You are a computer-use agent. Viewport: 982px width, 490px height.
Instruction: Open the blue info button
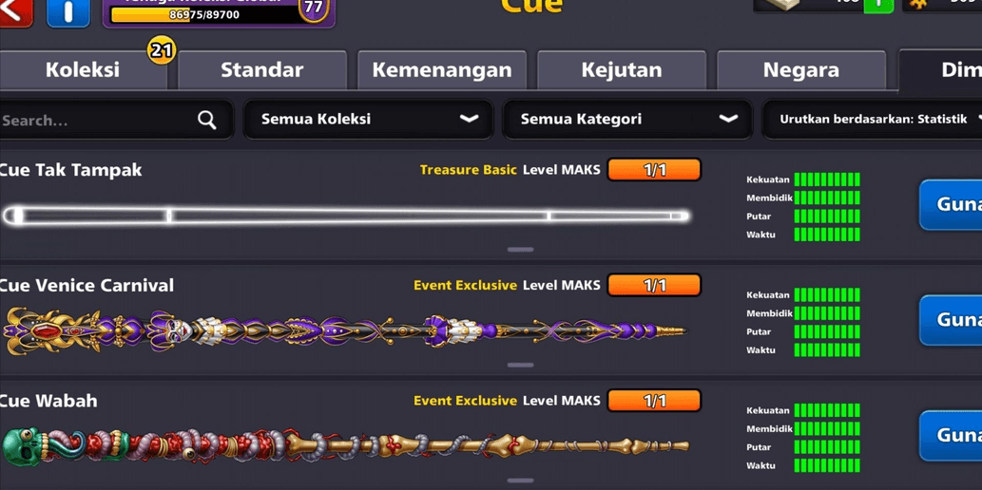(68, 11)
